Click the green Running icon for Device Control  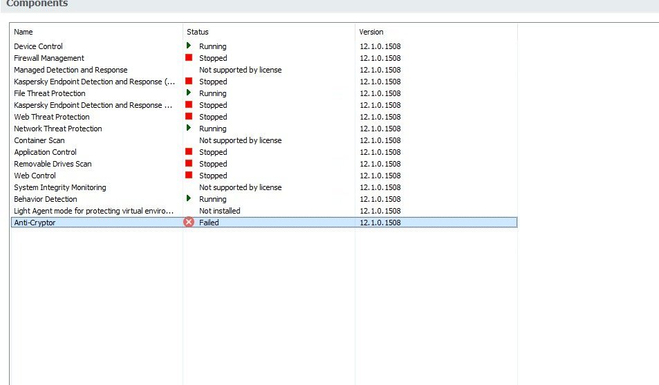[x=189, y=46]
